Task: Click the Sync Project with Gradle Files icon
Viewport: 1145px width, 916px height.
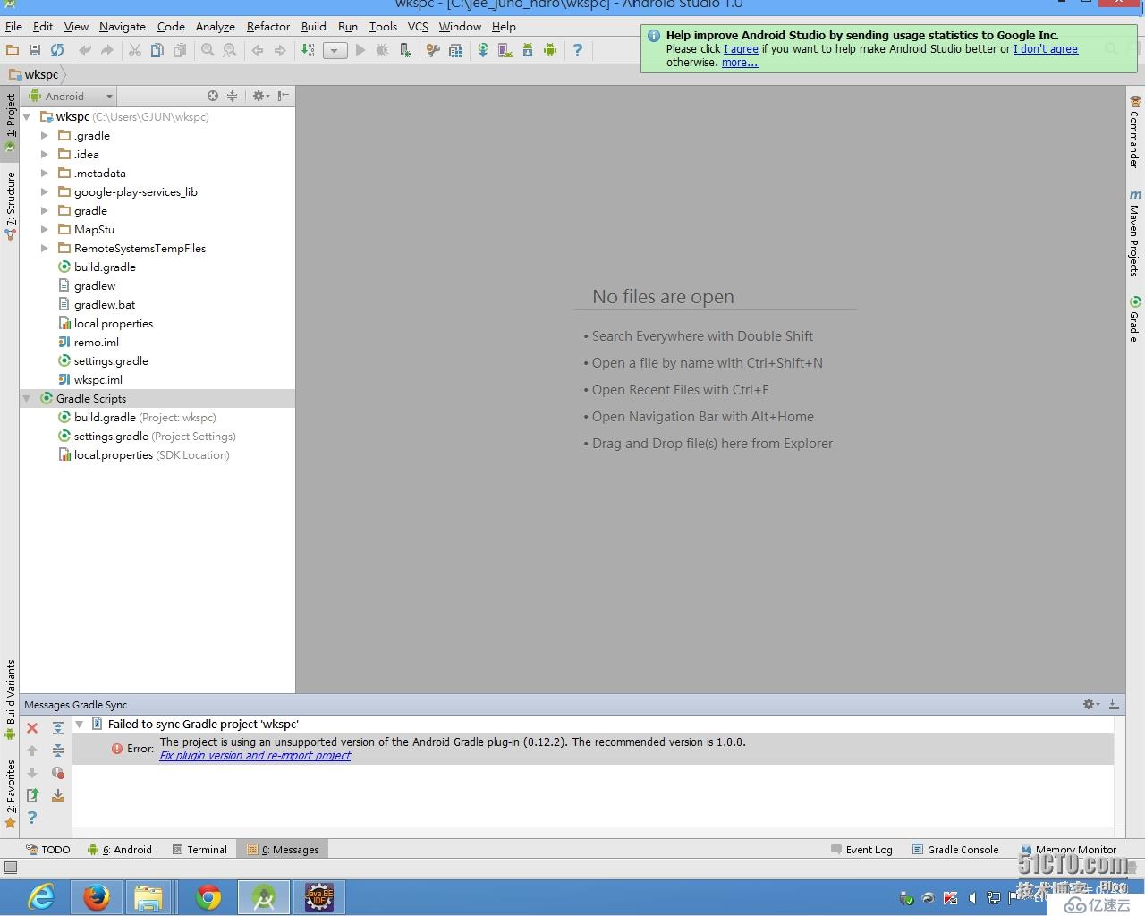Action: (483, 50)
